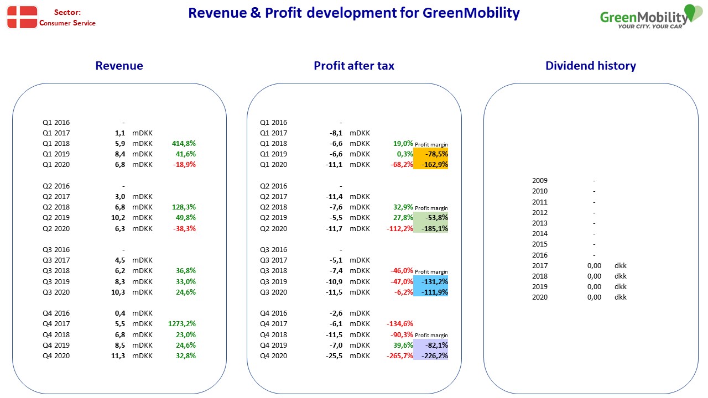Viewport: 708px width, 398px height.
Task: Select the 'Revenue' section heading
Action: pyautogui.click(x=119, y=66)
